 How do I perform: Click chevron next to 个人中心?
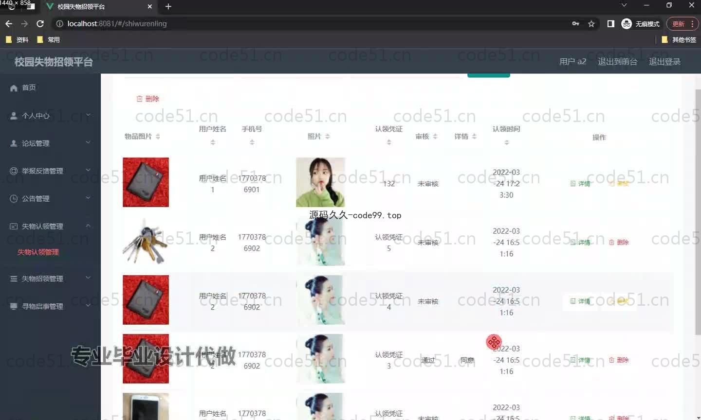pos(88,115)
